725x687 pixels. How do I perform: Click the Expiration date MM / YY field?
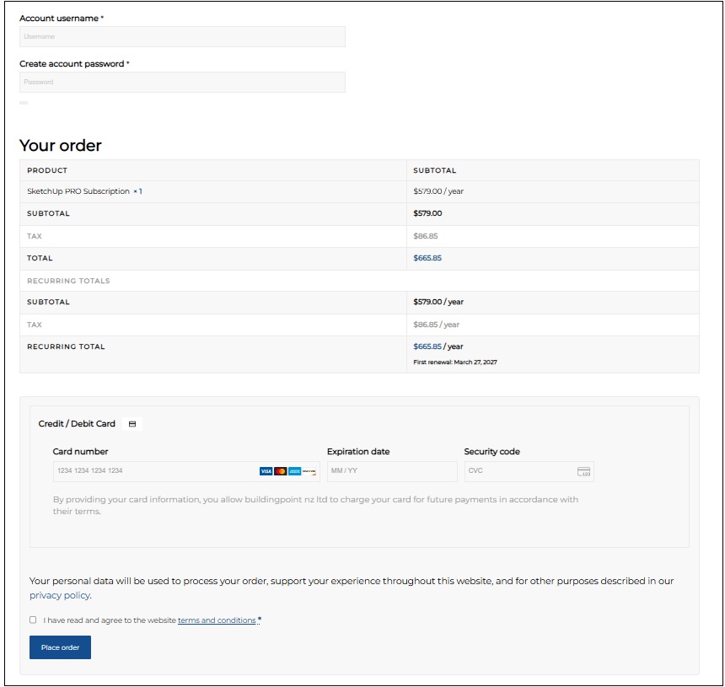pyautogui.click(x=392, y=471)
